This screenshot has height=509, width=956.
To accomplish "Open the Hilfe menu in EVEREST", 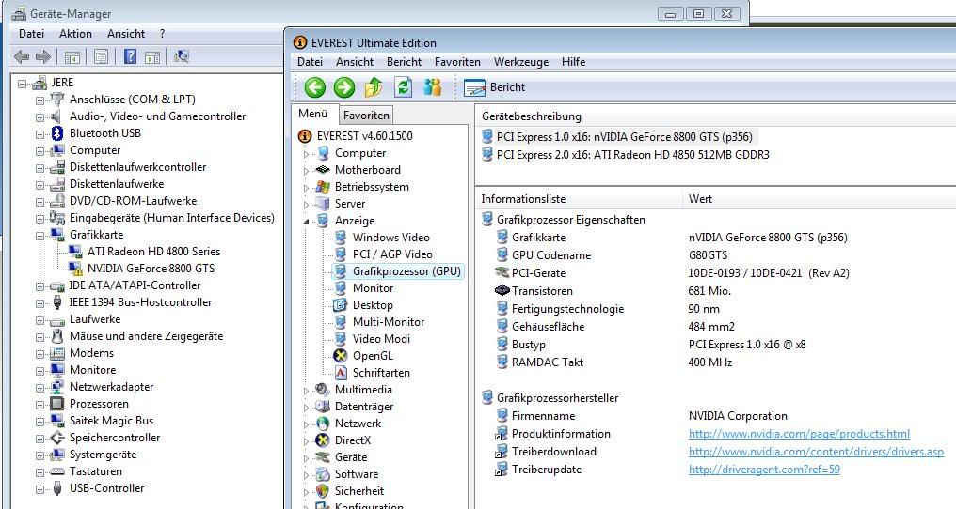I will click(x=573, y=62).
